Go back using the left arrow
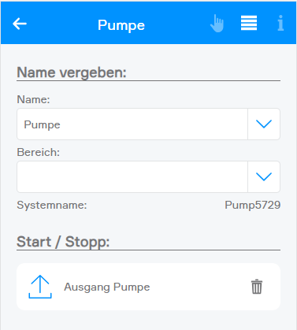This screenshot has width=297, height=330. click(x=20, y=24)
